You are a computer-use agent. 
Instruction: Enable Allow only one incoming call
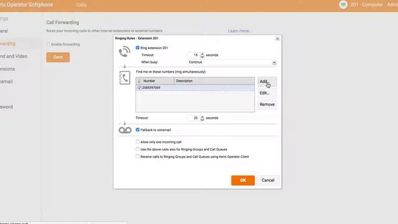pos(137,142)
